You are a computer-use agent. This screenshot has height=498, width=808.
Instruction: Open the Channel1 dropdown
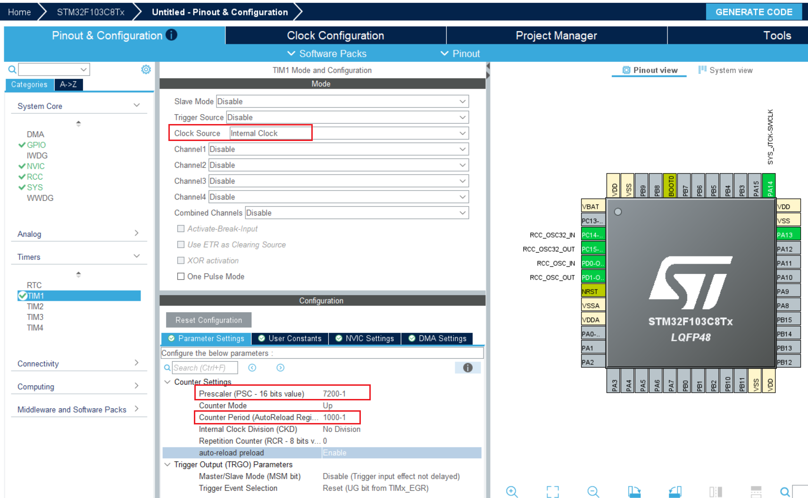(x=338, y=149)
